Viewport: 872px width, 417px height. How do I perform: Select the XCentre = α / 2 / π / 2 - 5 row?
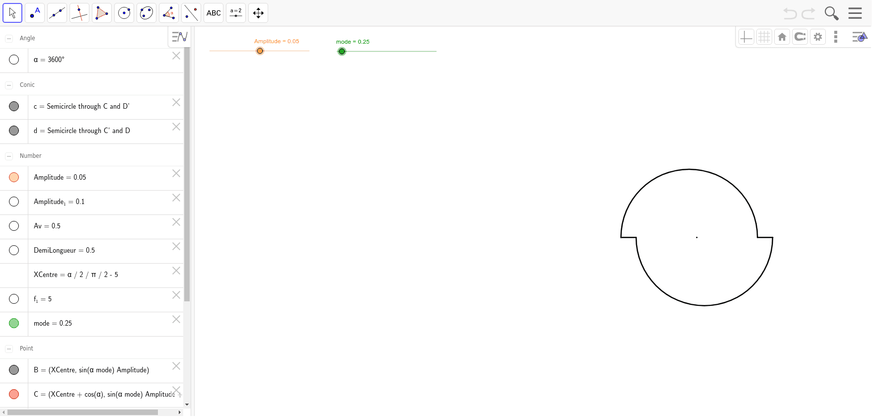point(92,276)
